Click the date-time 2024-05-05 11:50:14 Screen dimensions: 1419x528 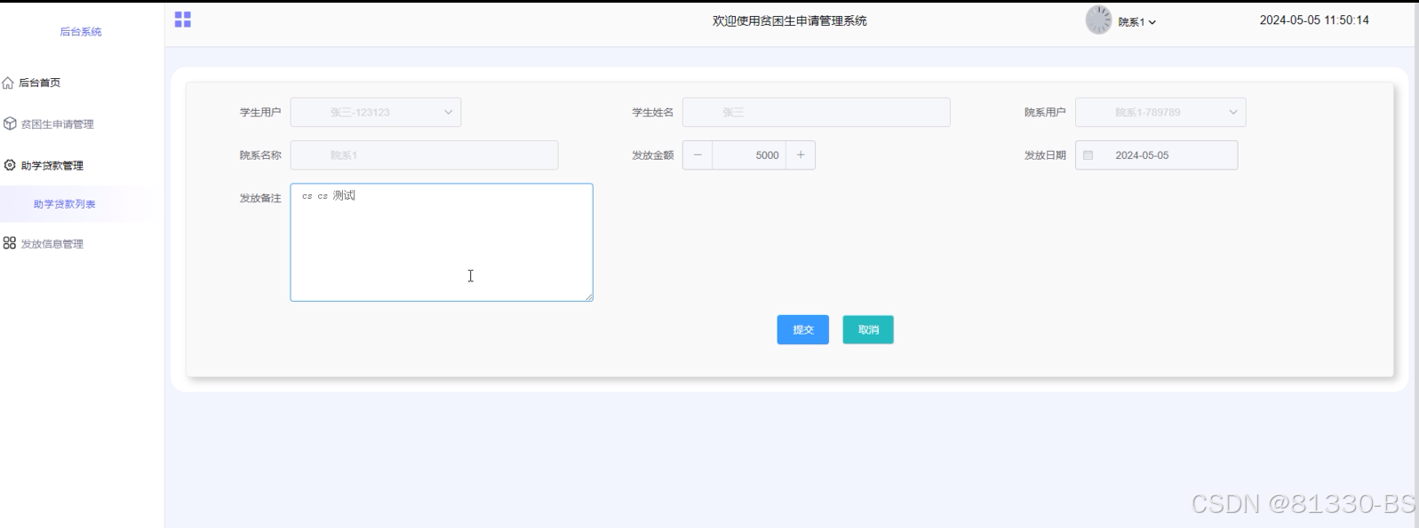point(1314,20)
